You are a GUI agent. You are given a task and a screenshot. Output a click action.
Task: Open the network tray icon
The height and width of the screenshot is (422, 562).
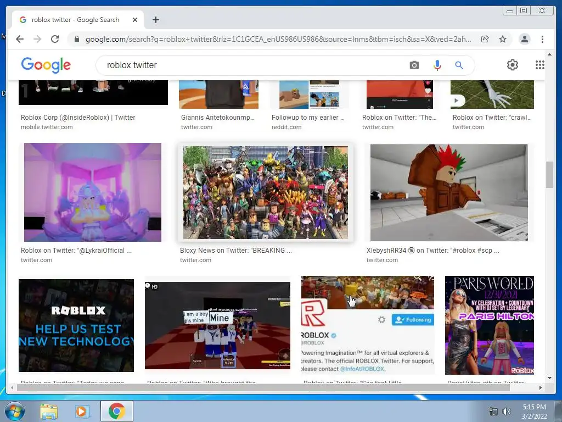[493, 412]
